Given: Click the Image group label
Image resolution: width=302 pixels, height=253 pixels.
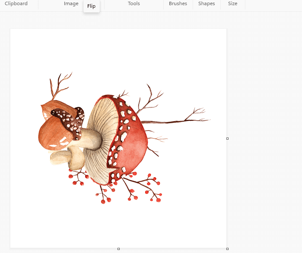Looking at the screenshot, I should click(71, 3).
